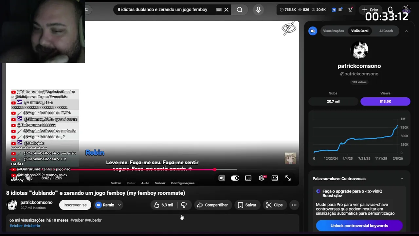Open more actions three-dot menu
Screen dimensions: 419x236
[x=294, y=205]
